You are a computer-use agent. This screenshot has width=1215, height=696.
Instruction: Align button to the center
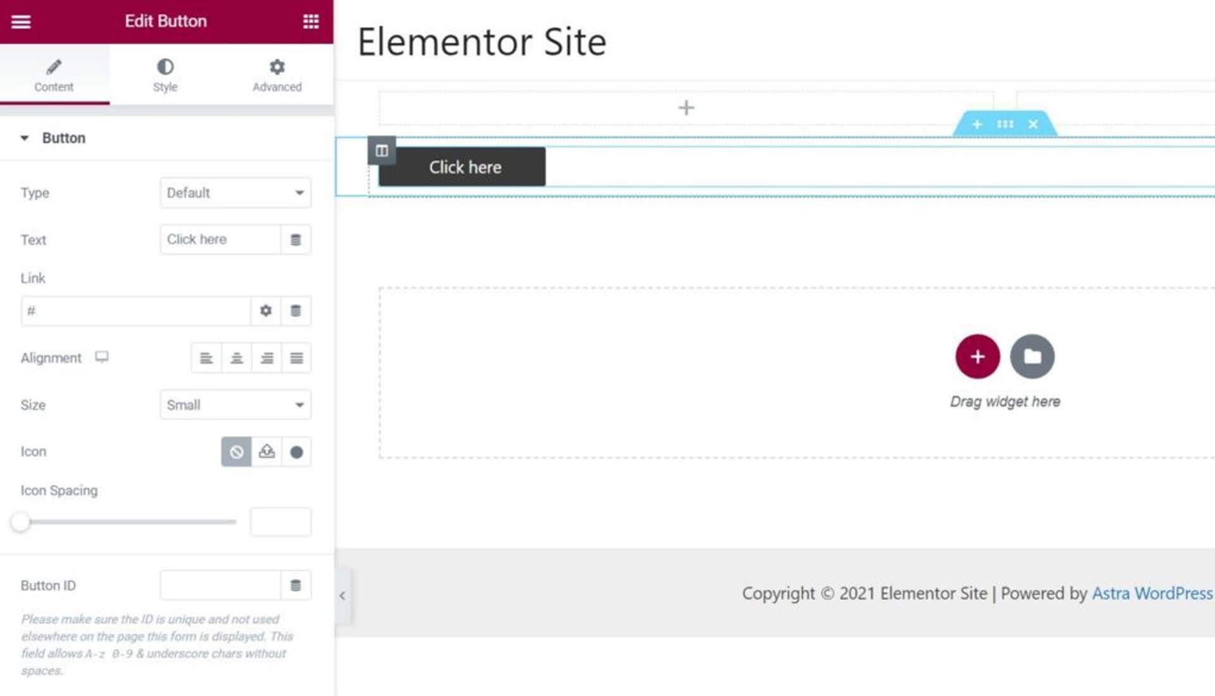(237, 358)
